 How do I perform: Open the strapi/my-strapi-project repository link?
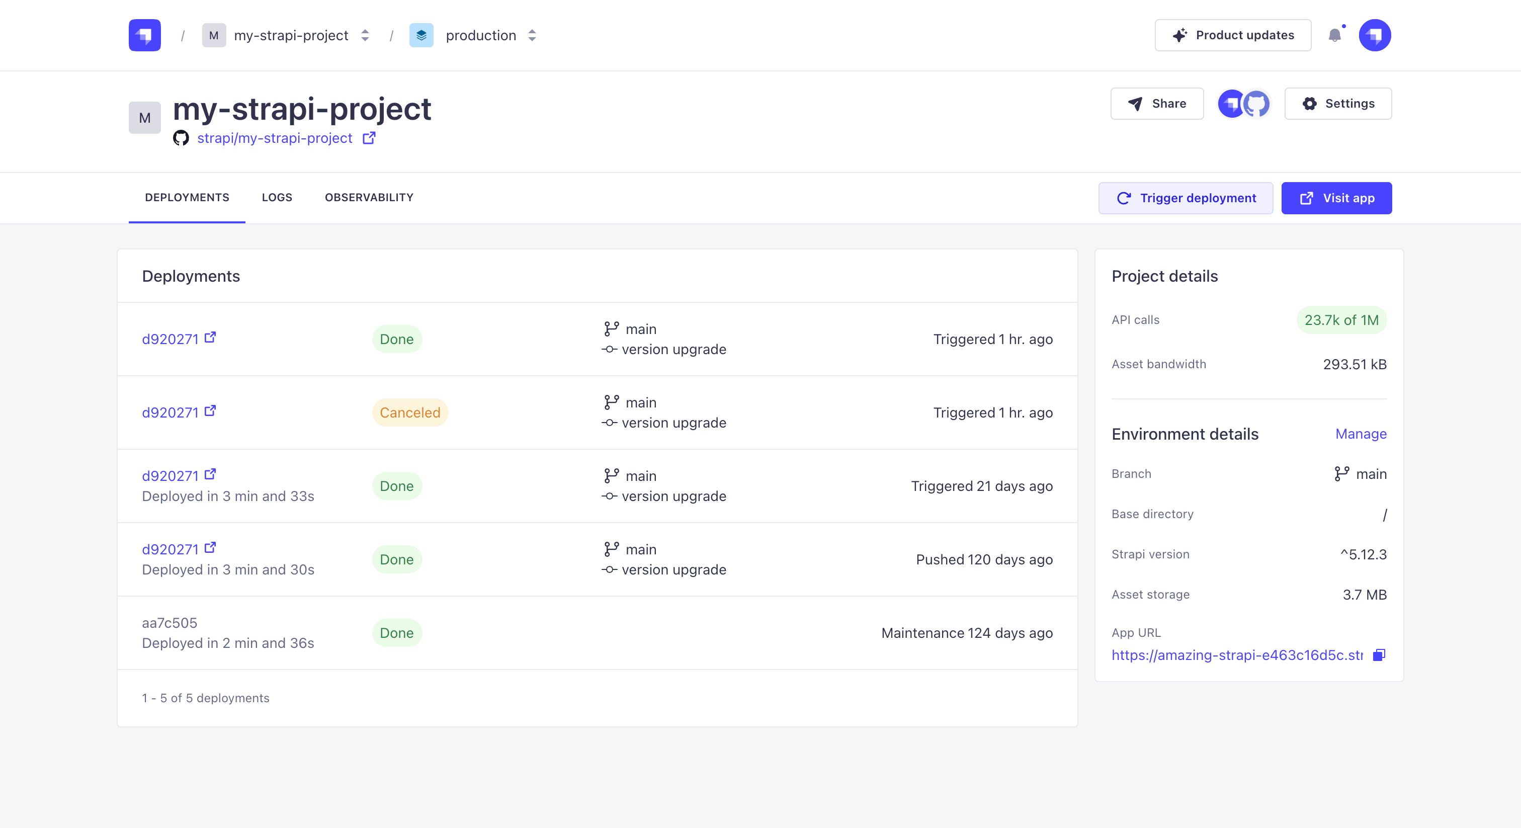point(275,138)
